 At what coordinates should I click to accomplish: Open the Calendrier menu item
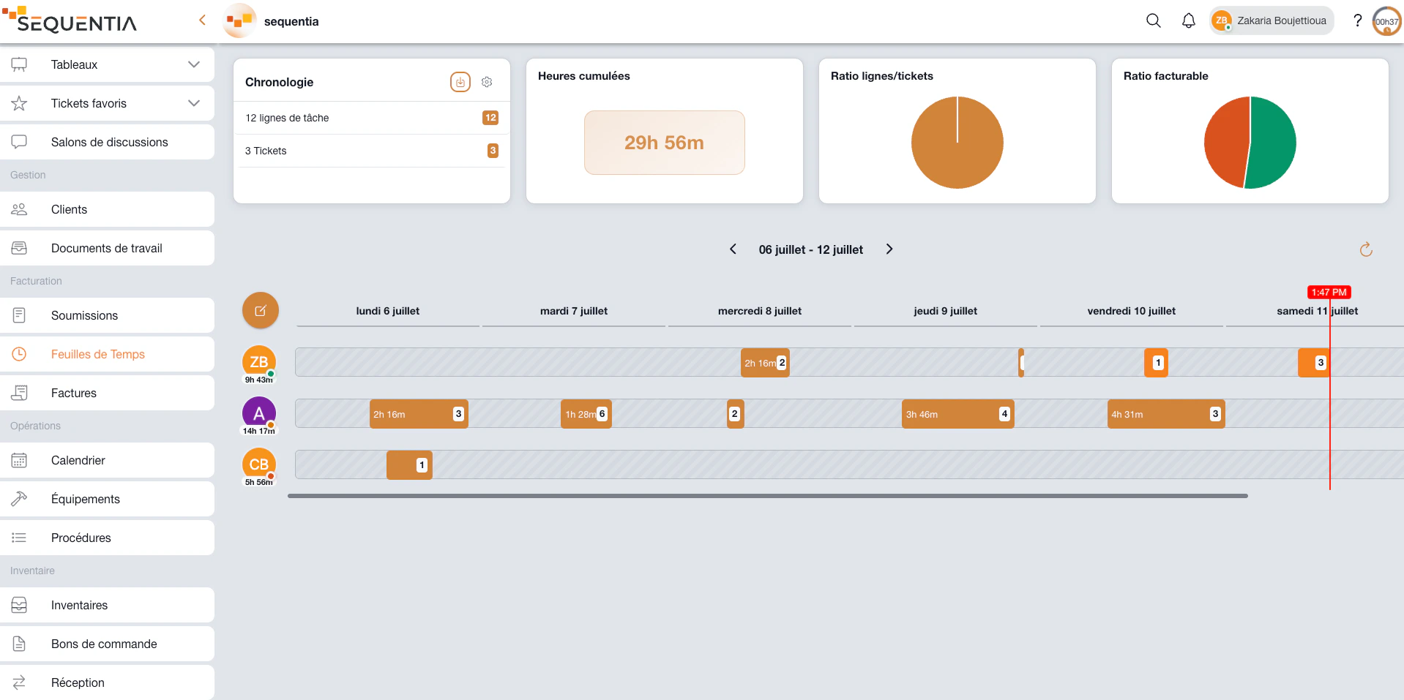point(107,460)
